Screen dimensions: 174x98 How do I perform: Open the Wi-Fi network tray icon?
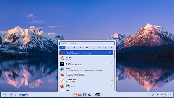tap(157, 95)
